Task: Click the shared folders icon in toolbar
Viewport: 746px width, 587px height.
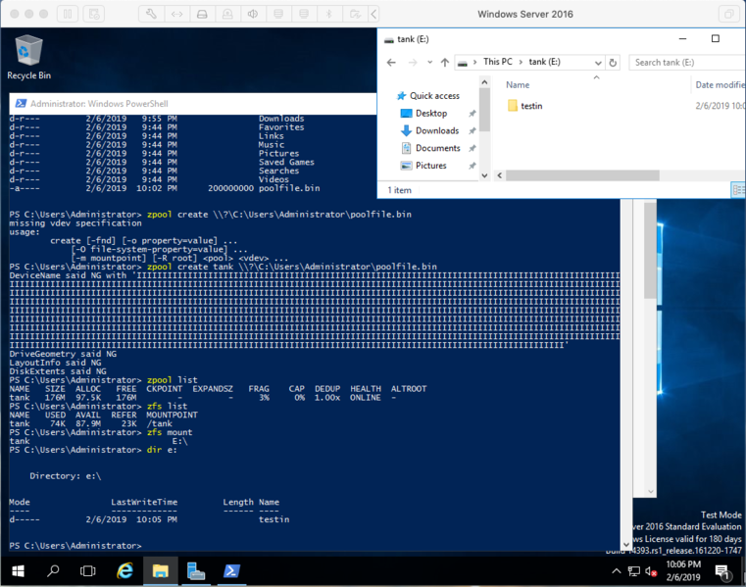Action: pyautogui.click(x=355, y=14)
